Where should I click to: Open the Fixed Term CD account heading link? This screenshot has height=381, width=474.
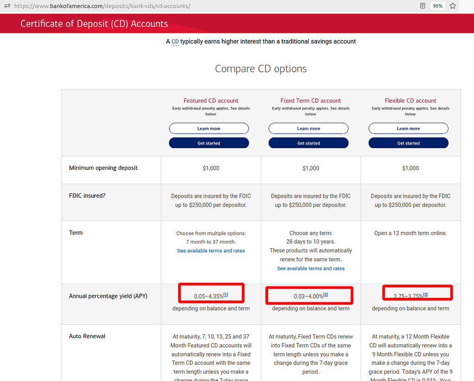[311, 100]
